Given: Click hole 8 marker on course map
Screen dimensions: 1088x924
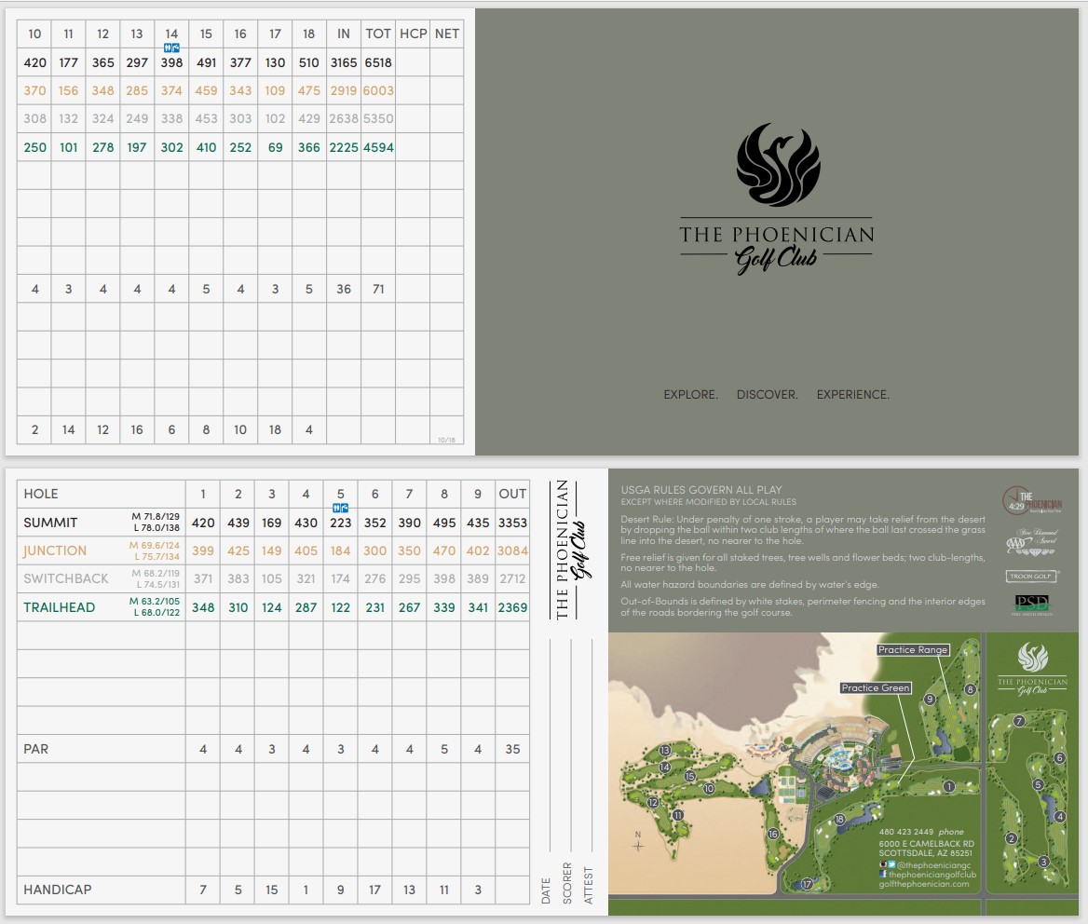Looking at the screenshot, I should tap(970, 689).
